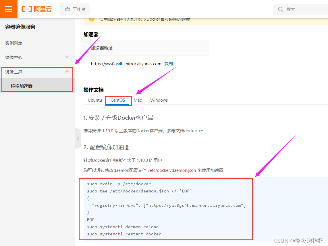Click the 操作文档 section heading
Screen dimensions: 328x246
click(x=94, y=90)
